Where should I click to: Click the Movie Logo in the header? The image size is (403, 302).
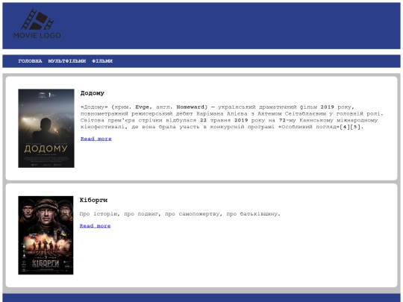37,25
